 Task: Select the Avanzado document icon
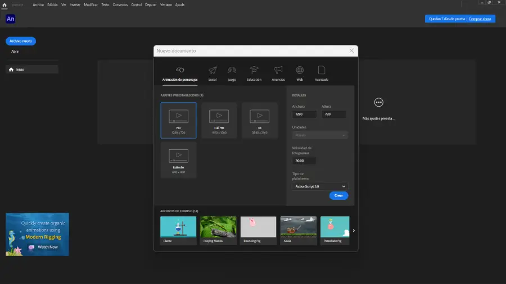pos(322,70)
